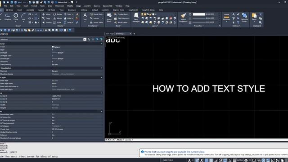Expand the Block panel dropdown

coord(118,26)
